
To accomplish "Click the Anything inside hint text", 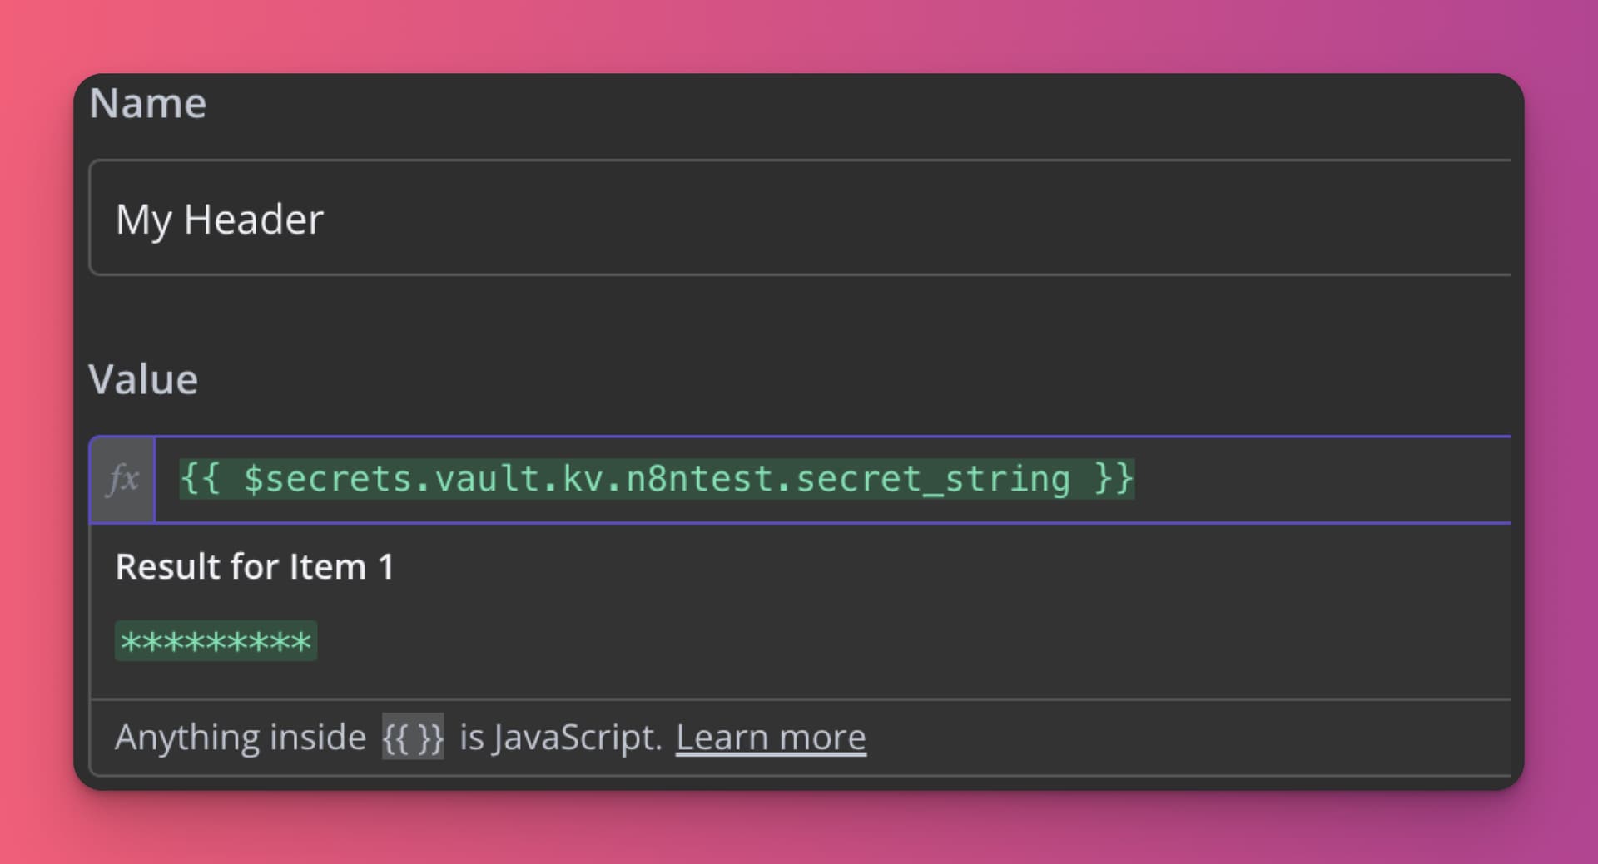I will pos(241,738).
